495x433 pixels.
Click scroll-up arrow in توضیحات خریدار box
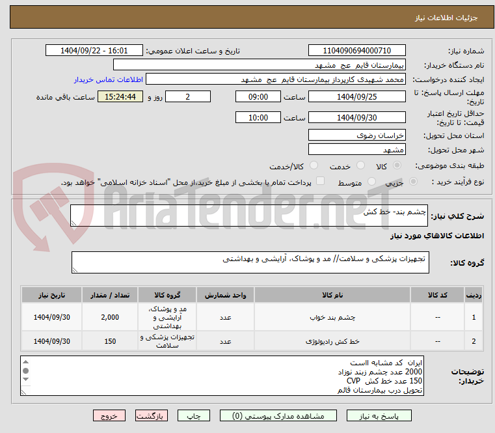[26, 362]
